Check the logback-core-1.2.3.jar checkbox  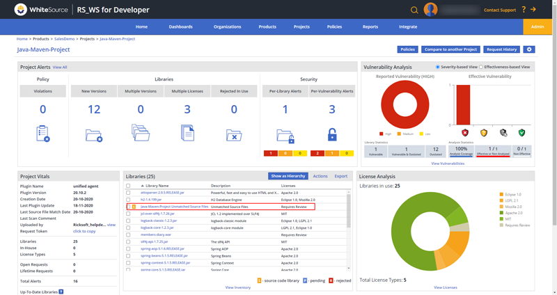pos(128,228)
